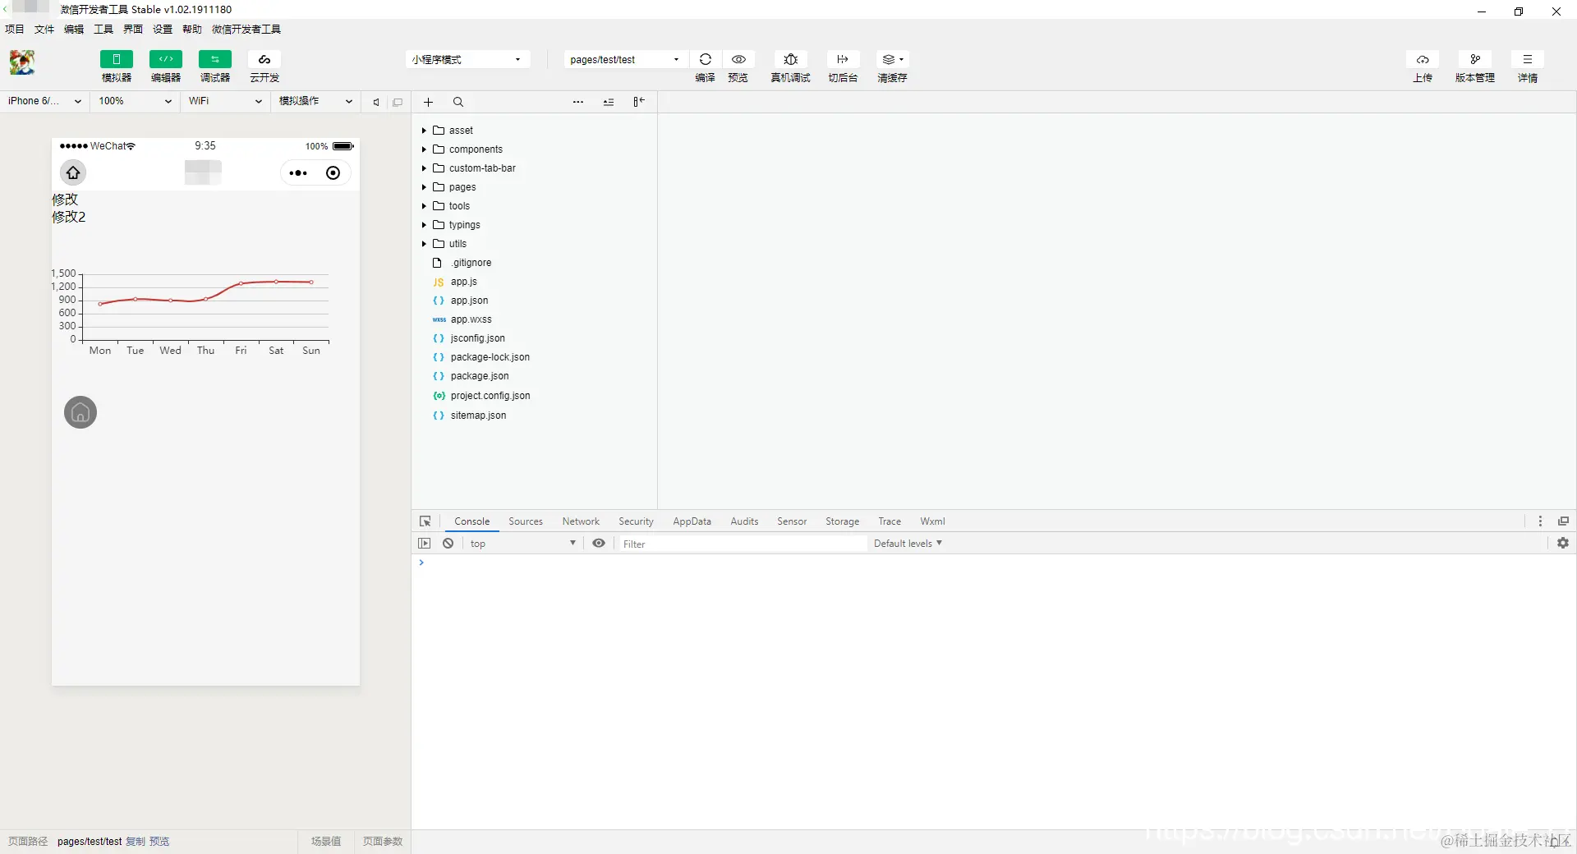The width and height of the screenshot is (1577, 854).
Task: Click the user avatar in toolbar
Action: click(x=22, y=62)
